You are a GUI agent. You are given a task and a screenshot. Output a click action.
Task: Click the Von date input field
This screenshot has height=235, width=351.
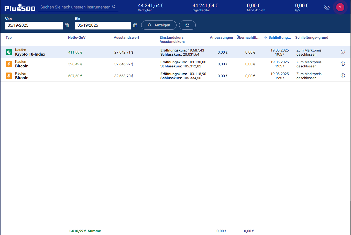coord(34,25)
